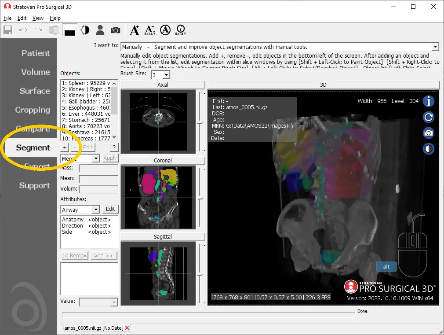Toggle the contrast icon in 3D view
Image resolution: width=444 pixels, height=335 pixels.
(x=428, y=148)
